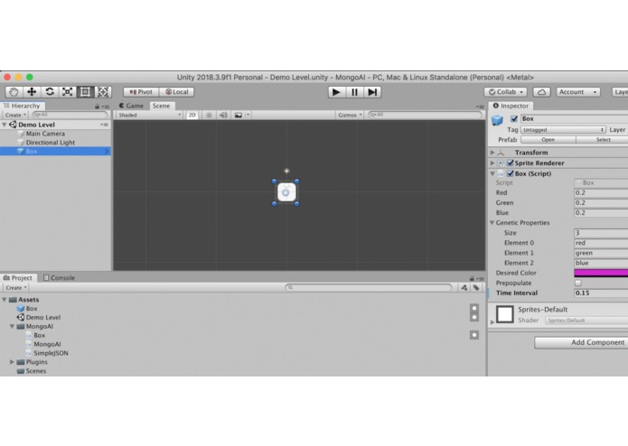Collapse the MongoAI folder
The width and height of the screenshot is (628, 446).
tap(12, 327)
